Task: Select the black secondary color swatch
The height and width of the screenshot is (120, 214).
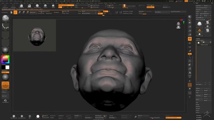Action: tap(3, 67)
